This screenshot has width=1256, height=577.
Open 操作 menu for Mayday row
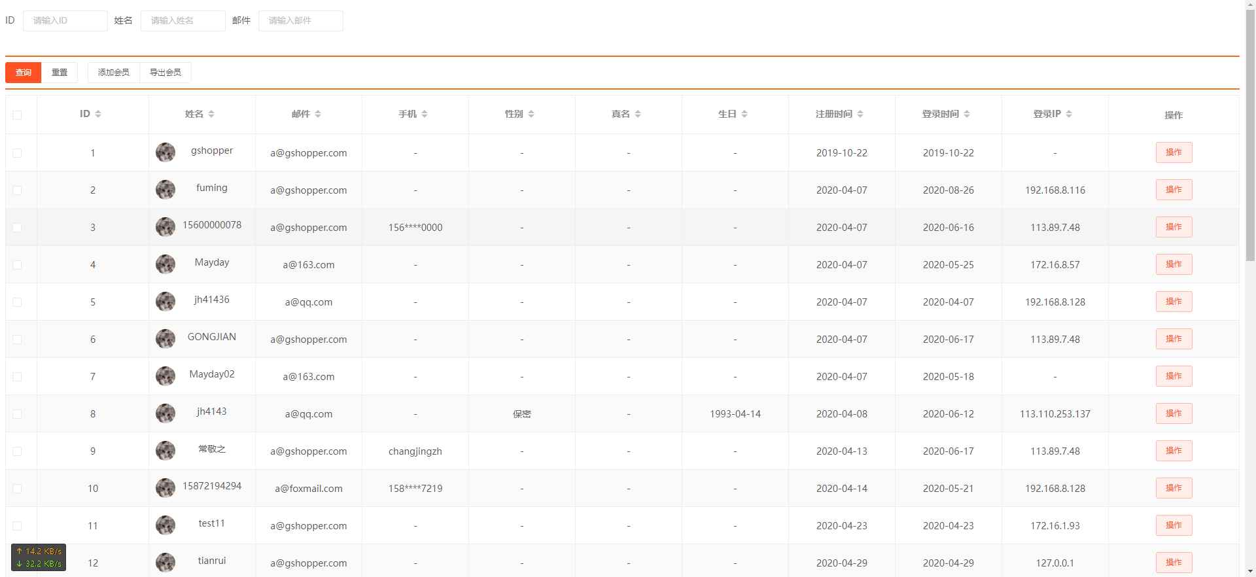pyautogui.click(x=1174, y=264)
